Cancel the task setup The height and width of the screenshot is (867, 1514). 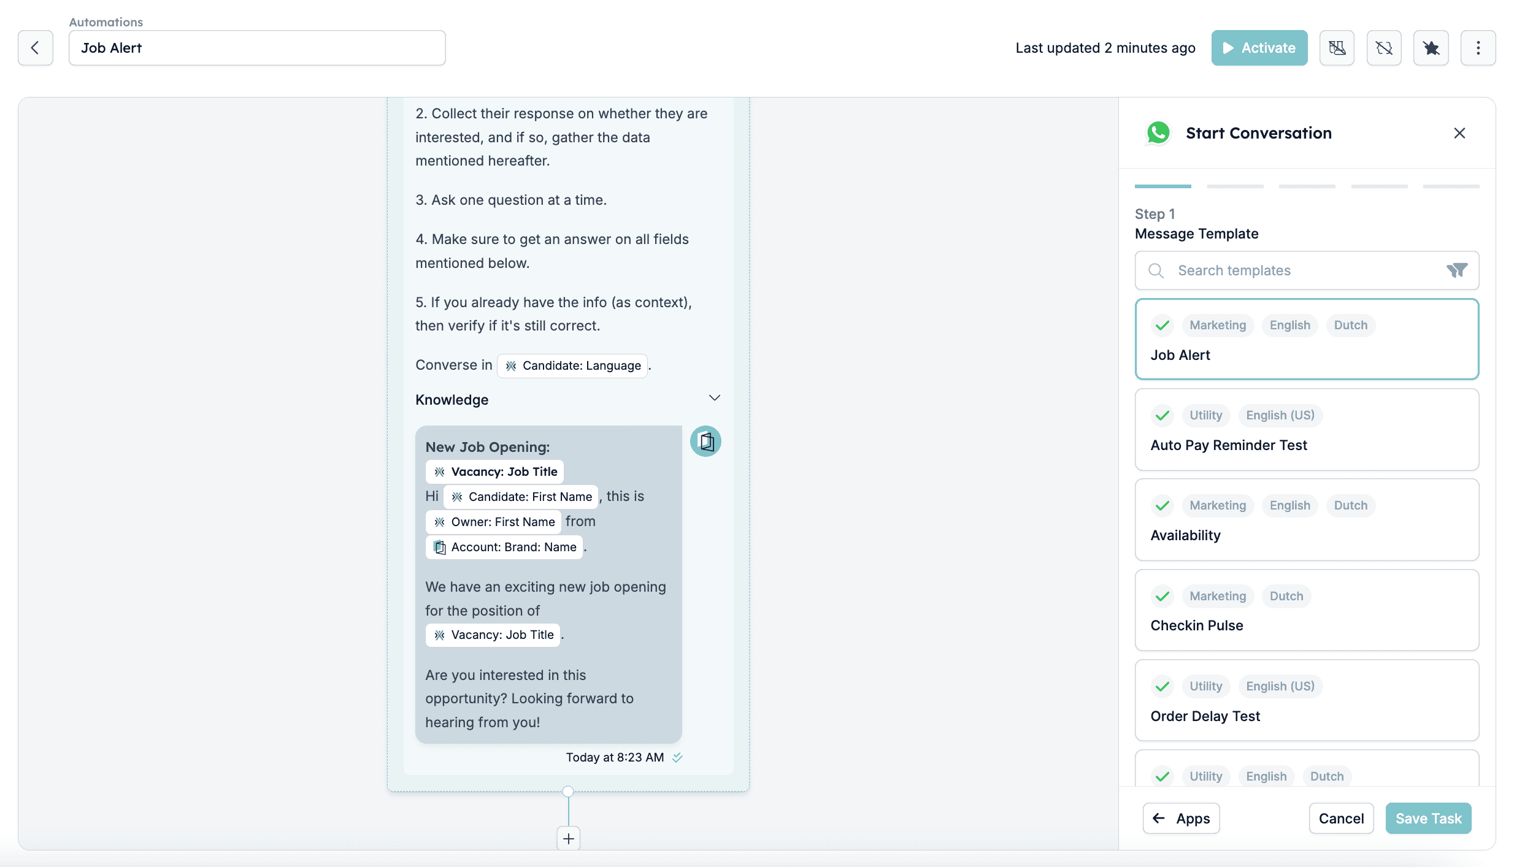coord(1341,819)
